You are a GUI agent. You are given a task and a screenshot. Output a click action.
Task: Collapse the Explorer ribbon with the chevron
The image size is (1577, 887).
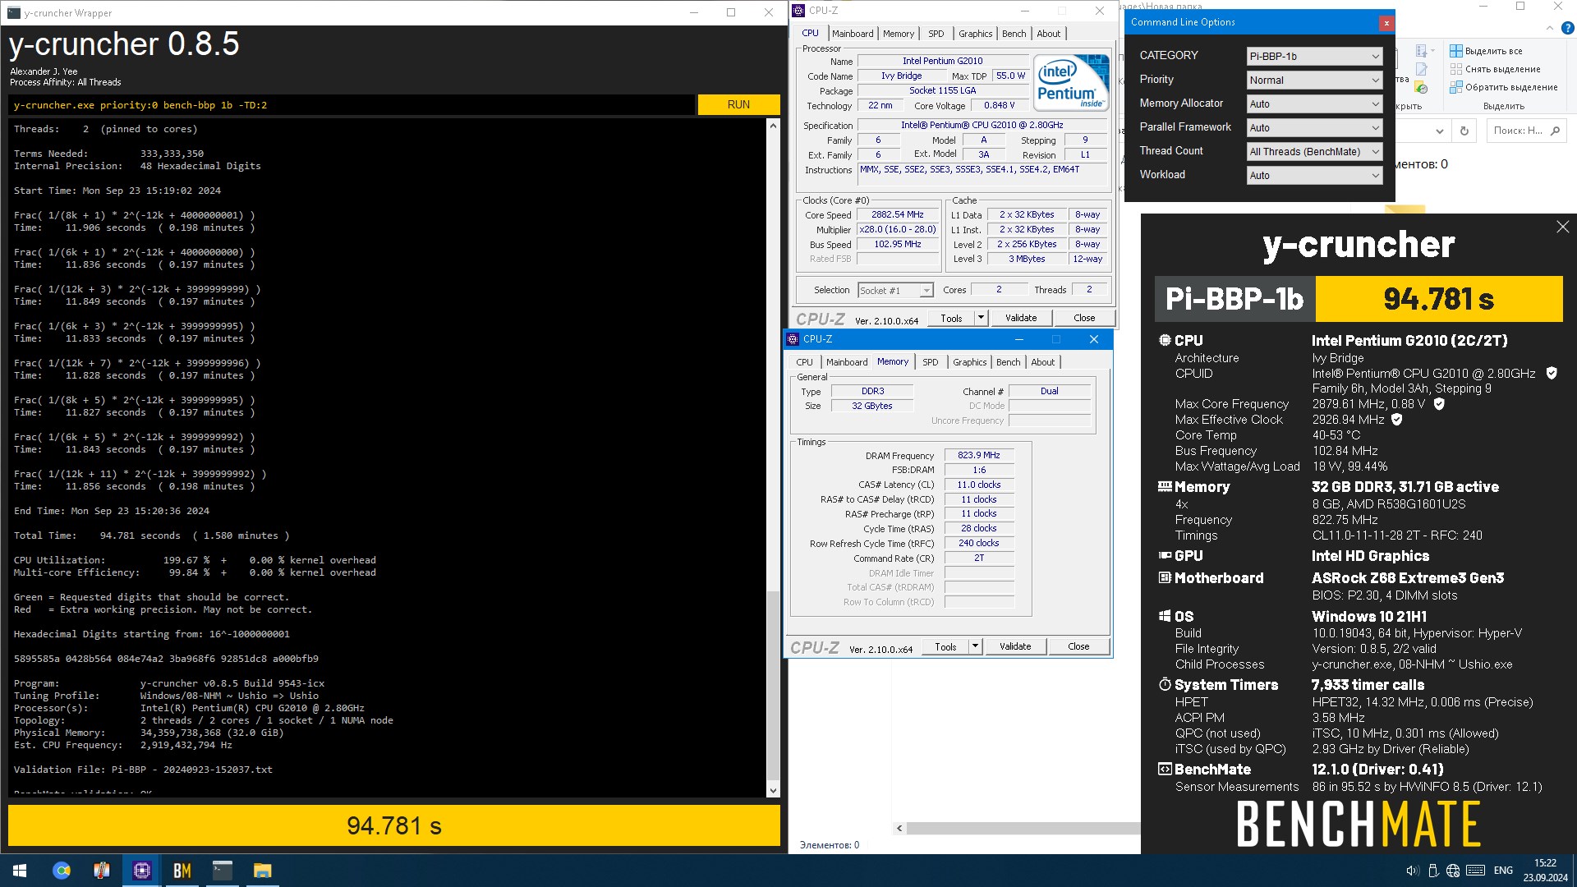tap(1550, 28)
